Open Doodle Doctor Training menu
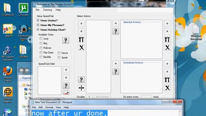This screenshot has height=116, width=206. 47,10
